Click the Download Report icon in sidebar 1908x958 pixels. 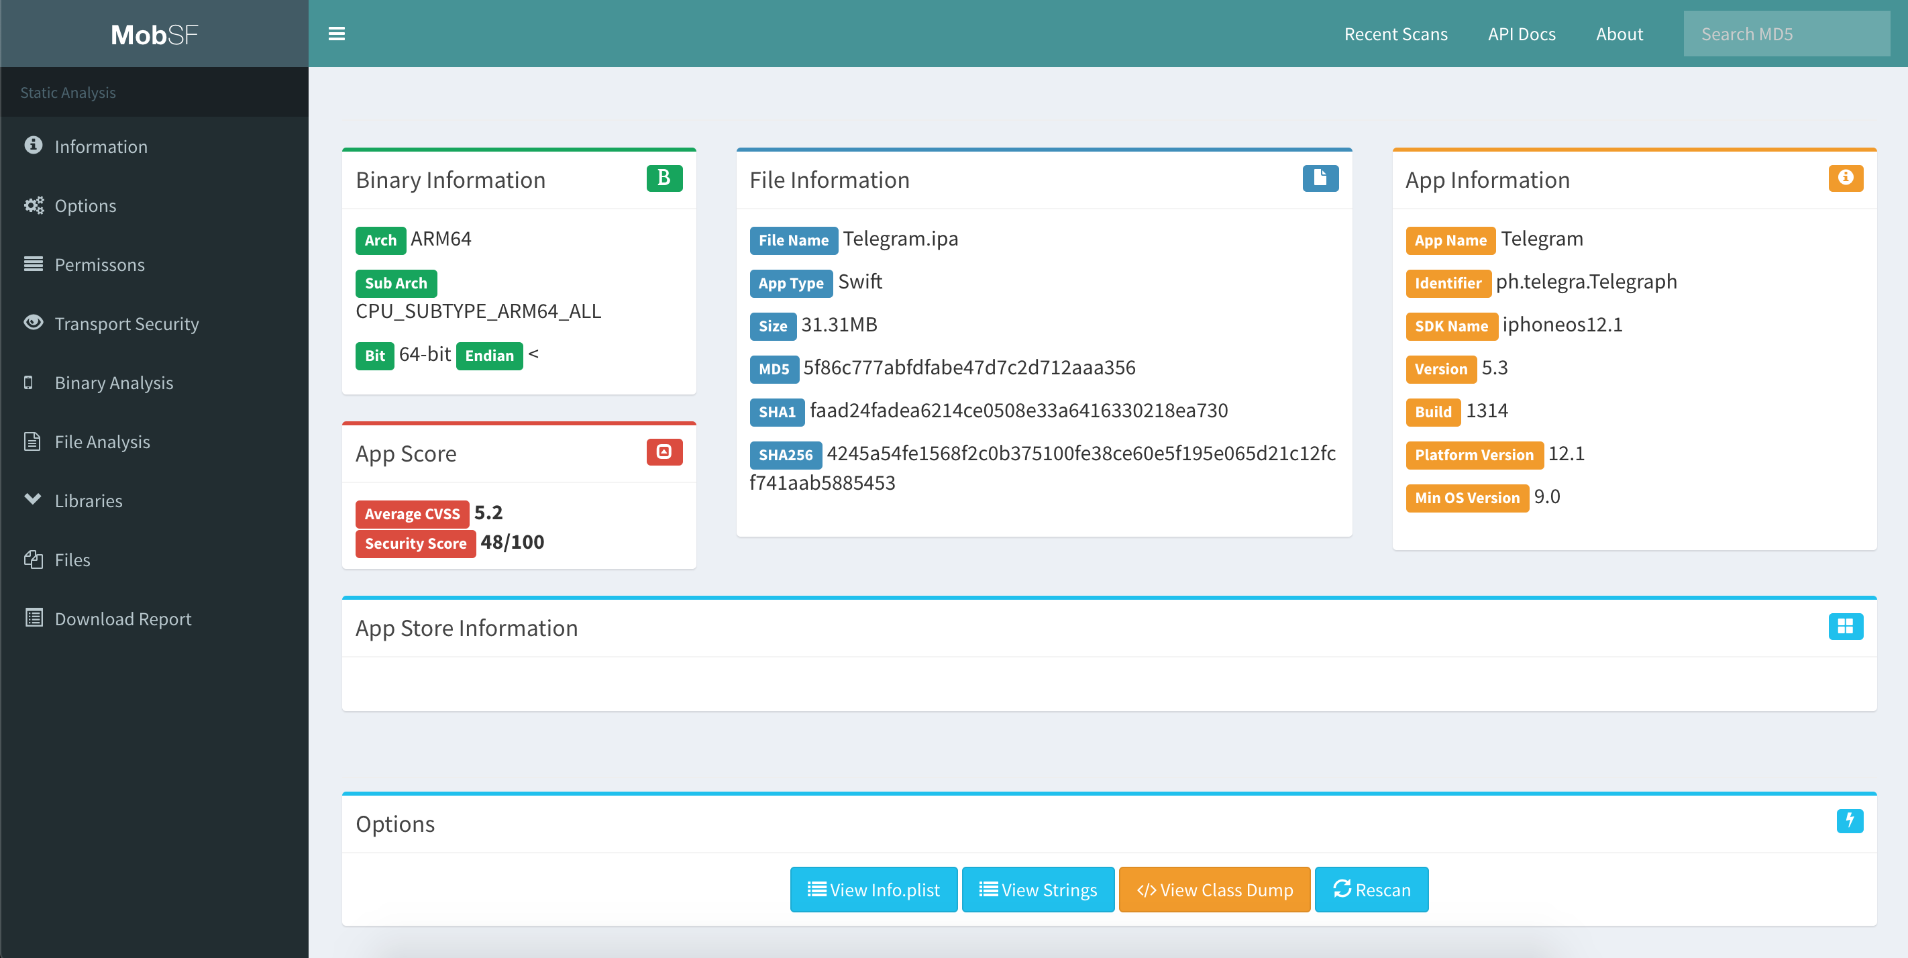click(x=34, y=618)
